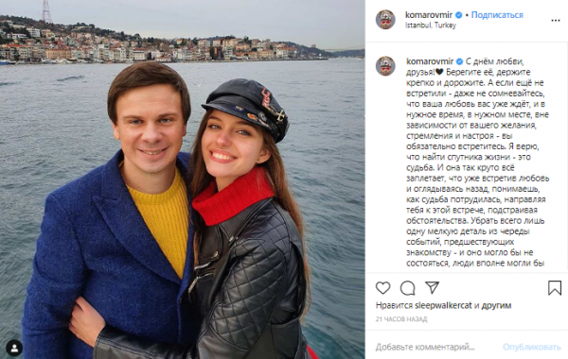Open comments via speech bubble icon

(x=407, y=288)
